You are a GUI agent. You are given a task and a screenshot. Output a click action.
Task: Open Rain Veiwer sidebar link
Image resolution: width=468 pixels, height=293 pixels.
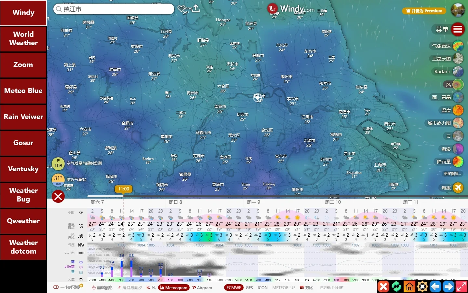[23, 117]
